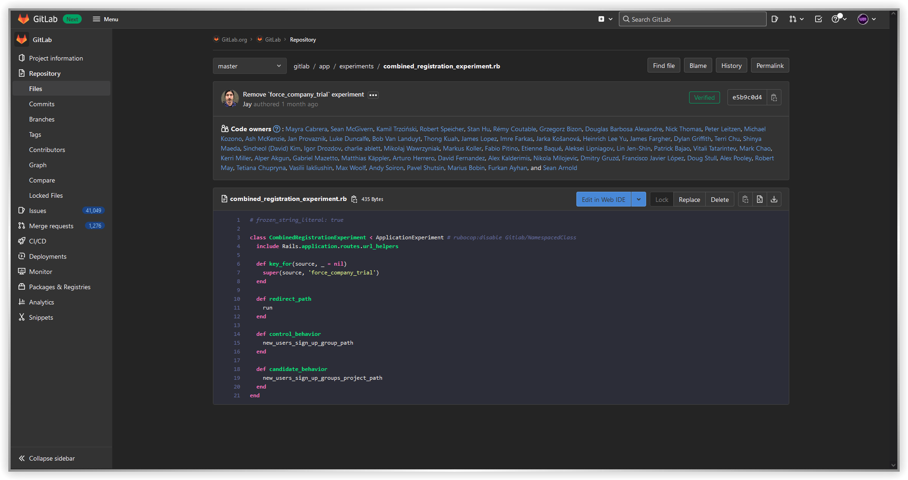Open the raw version of the file
The width and height of the screenshot is (908, 480).
point(760,199)
